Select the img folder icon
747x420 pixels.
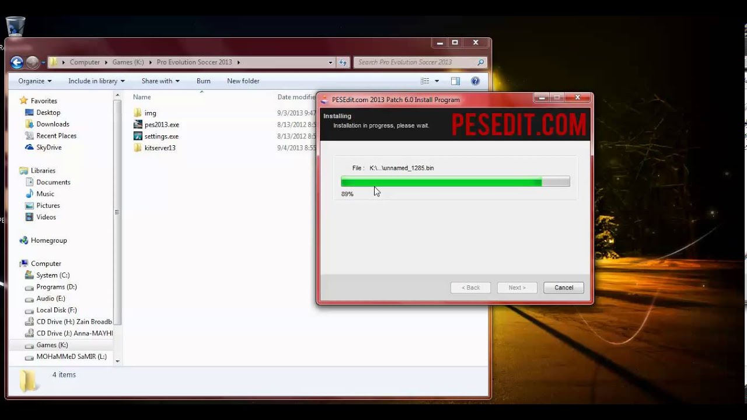[138, 113]
